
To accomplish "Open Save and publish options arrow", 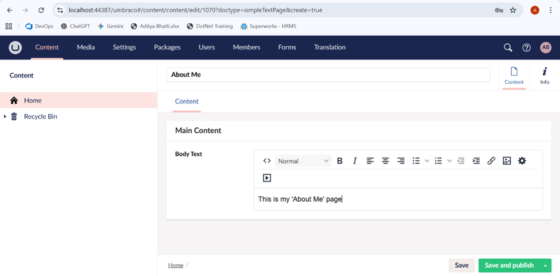I will pos(545,265).
